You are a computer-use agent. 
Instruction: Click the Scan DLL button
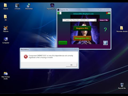pos(63,43)
